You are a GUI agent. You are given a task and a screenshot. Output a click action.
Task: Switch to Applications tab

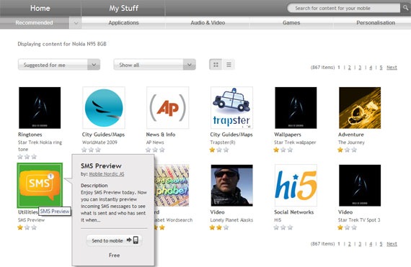[x=123, y=23]
